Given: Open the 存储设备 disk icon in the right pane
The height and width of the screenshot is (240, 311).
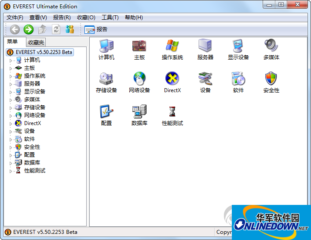Looking at the screenshot, I should tap(106, 79).
